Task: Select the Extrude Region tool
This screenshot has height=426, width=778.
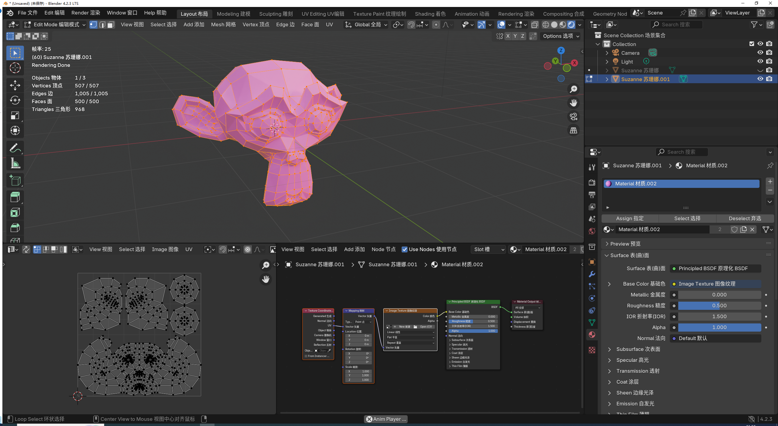Action: pos(15,198)
